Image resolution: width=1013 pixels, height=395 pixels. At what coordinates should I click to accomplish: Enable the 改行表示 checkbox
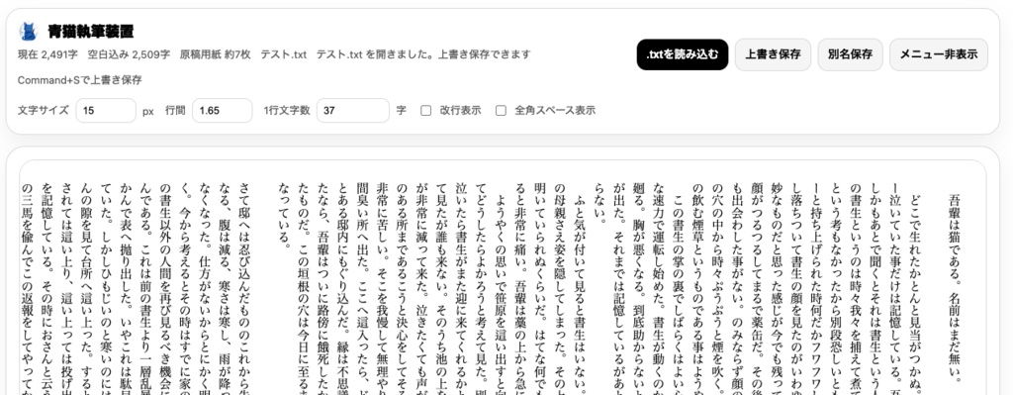pos(425,111)
